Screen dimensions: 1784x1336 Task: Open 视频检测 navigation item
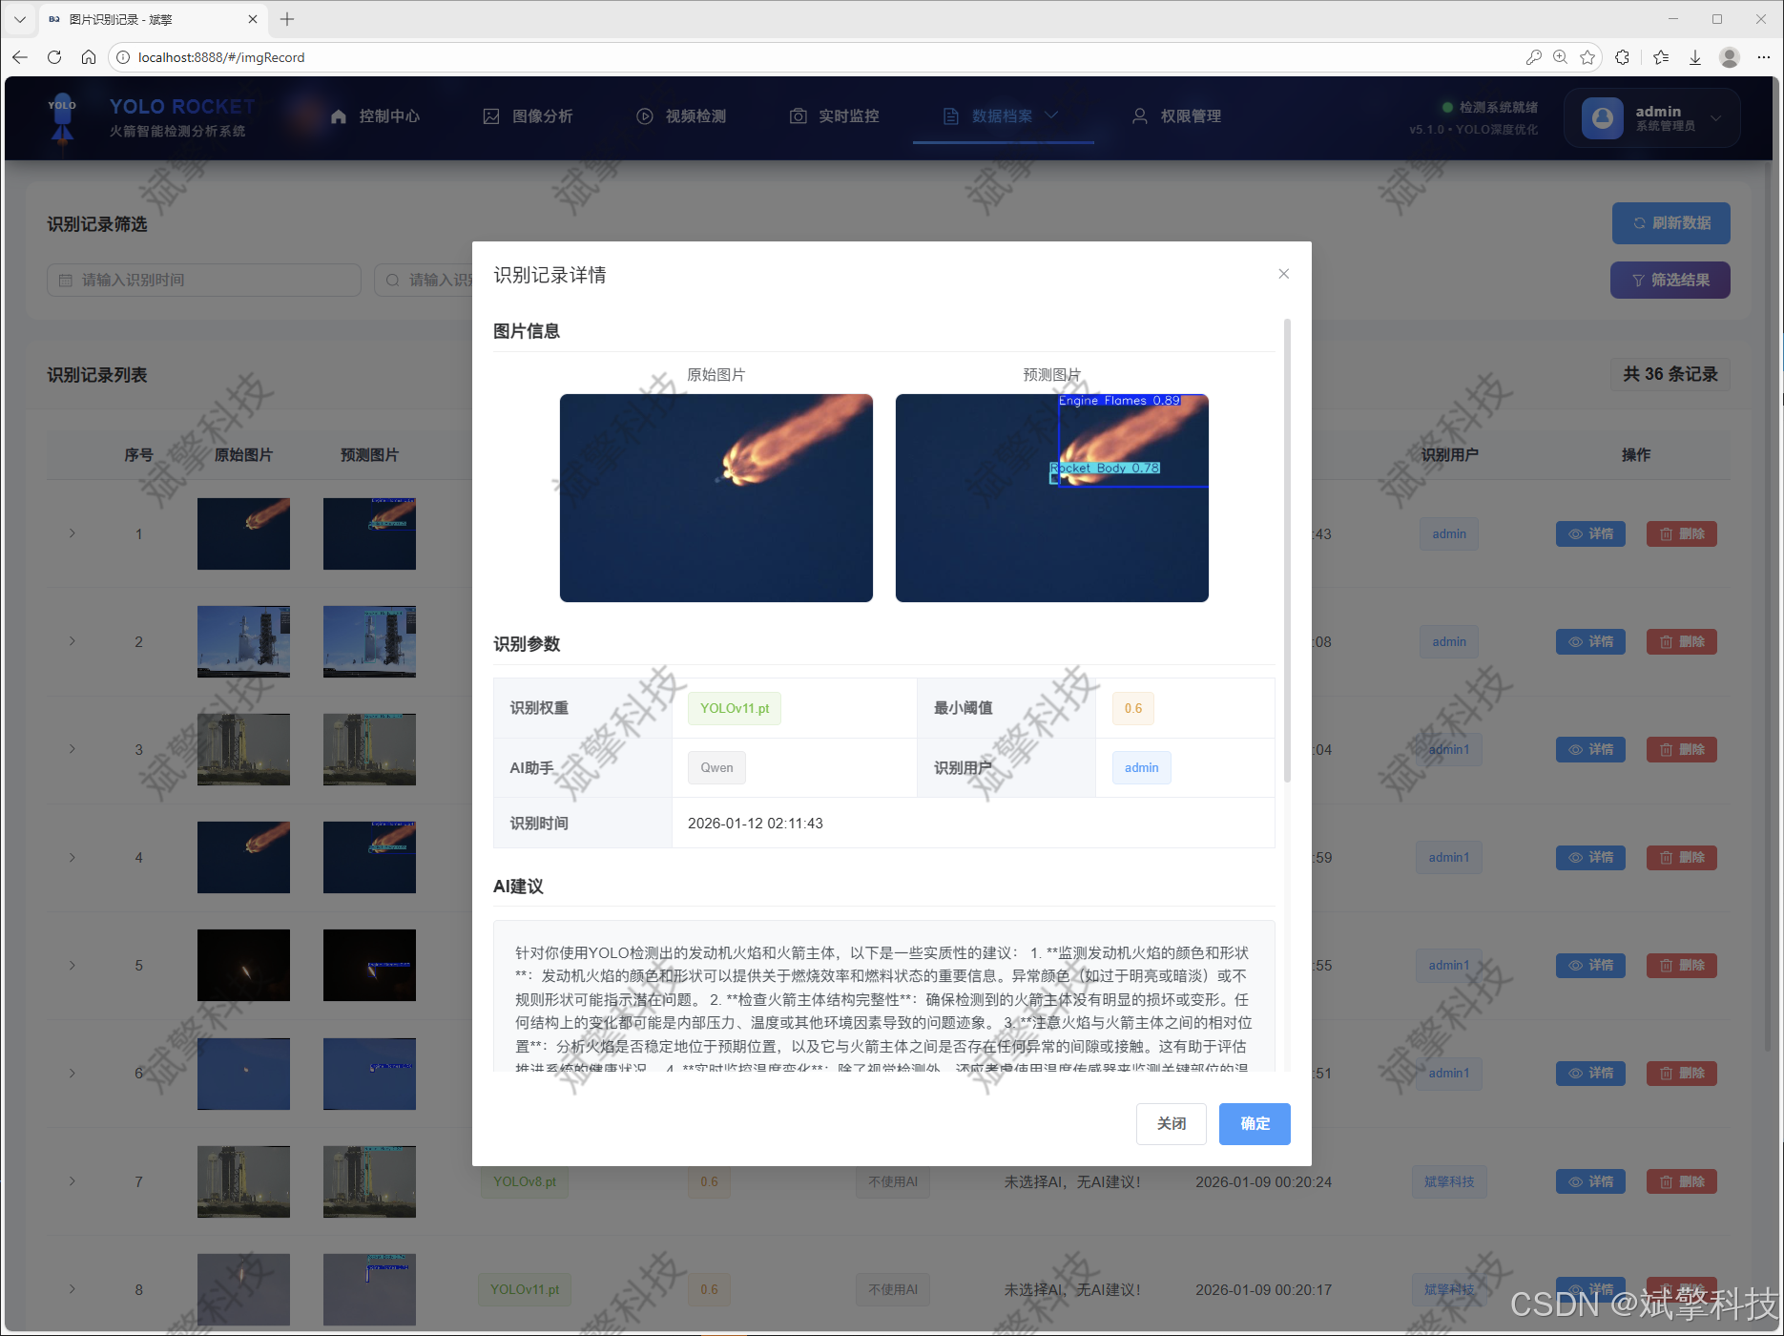pyautogui.click(x=681, y=116)
